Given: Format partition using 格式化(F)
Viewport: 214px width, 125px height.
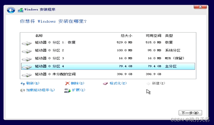Looking at the screenshot, I should pos(118,83).
